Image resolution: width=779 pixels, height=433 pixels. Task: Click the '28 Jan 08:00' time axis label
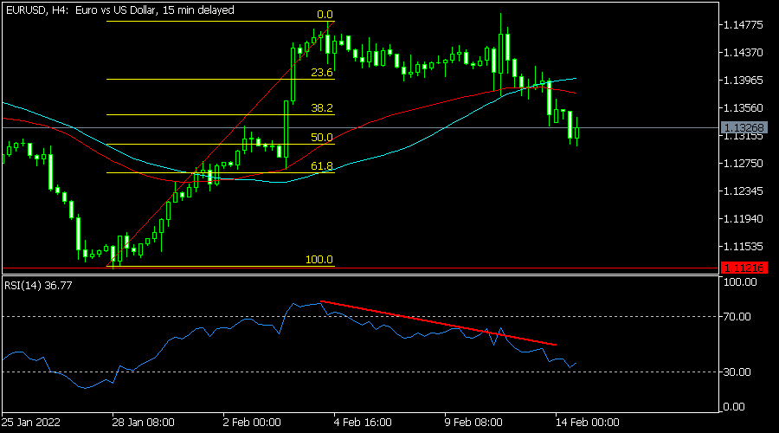pyautogui.click(x=143, y=423)
